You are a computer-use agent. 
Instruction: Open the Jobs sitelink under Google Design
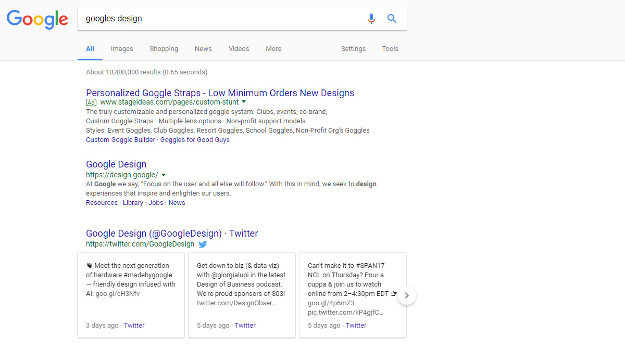(x=156, y=203)
